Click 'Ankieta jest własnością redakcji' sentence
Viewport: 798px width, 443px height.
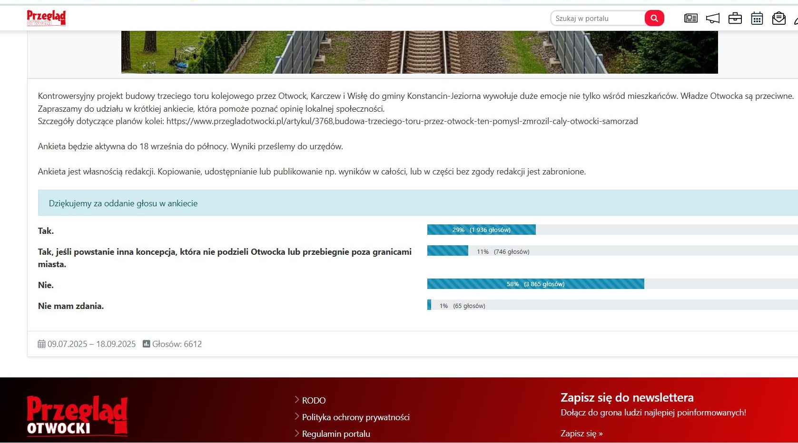[x=312, y=172]
